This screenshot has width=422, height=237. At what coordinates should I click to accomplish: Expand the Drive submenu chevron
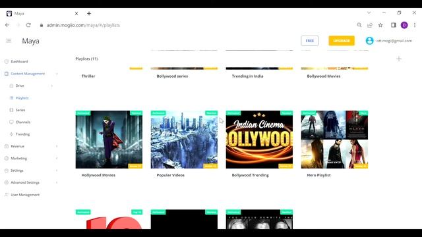tap(51, 86)
